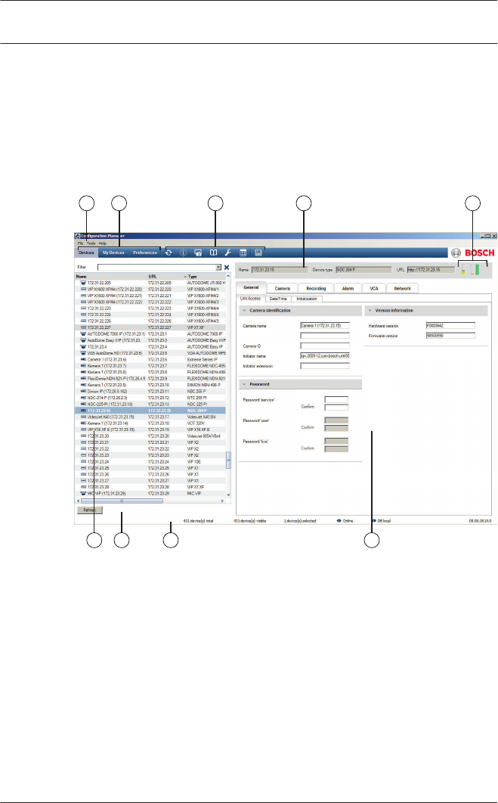Image resolution: width=498 pixels, height=803 pixels.
Task: Click the Camera ID input field
Action: click(x=324, y=346)
